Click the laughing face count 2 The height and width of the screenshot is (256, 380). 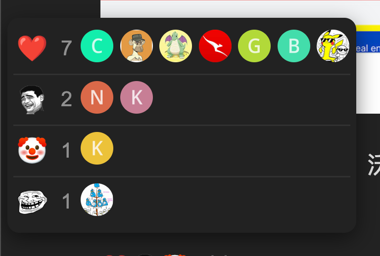[x=66, y=99]
